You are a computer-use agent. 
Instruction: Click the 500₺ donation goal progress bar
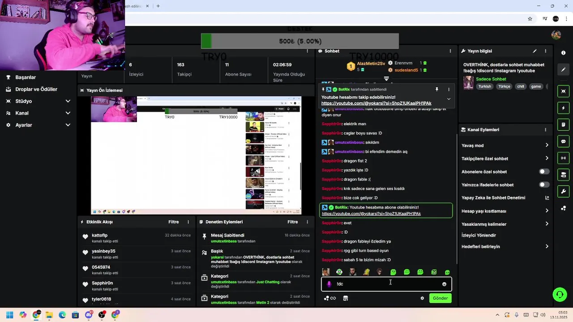pyautogui.click(x=300, y=41)
